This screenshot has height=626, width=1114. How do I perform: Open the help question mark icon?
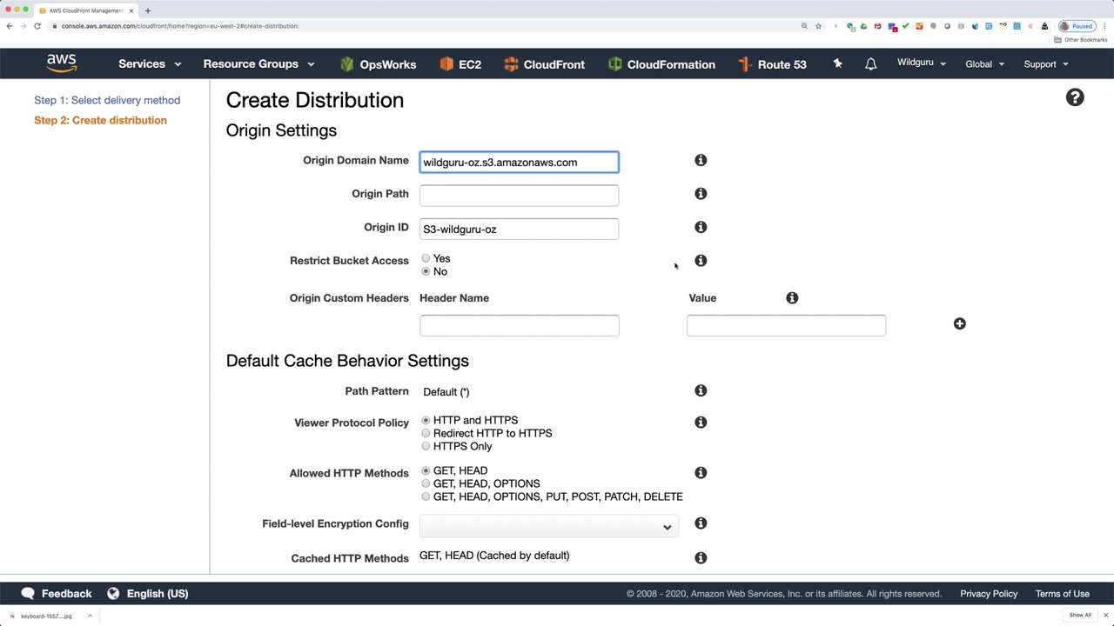click(x=1075, y=97)
